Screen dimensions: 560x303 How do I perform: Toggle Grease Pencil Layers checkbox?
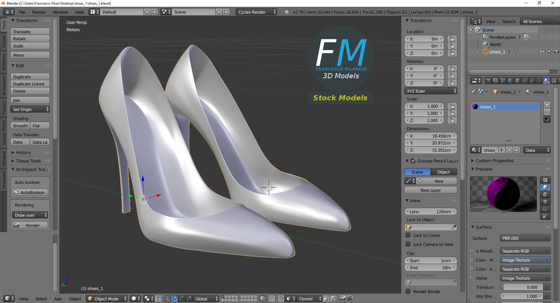coord(413,161)
